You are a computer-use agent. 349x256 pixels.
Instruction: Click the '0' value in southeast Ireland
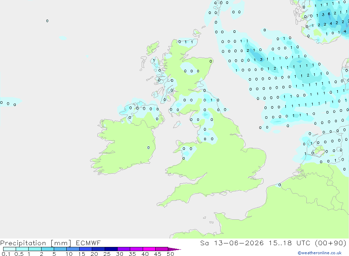click(148, 148)
